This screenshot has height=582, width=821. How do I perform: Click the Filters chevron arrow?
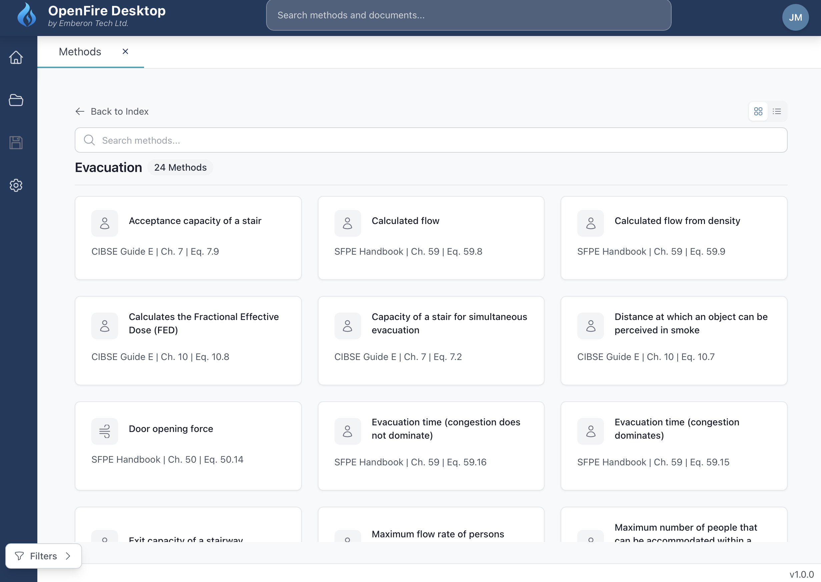[68, 556]
